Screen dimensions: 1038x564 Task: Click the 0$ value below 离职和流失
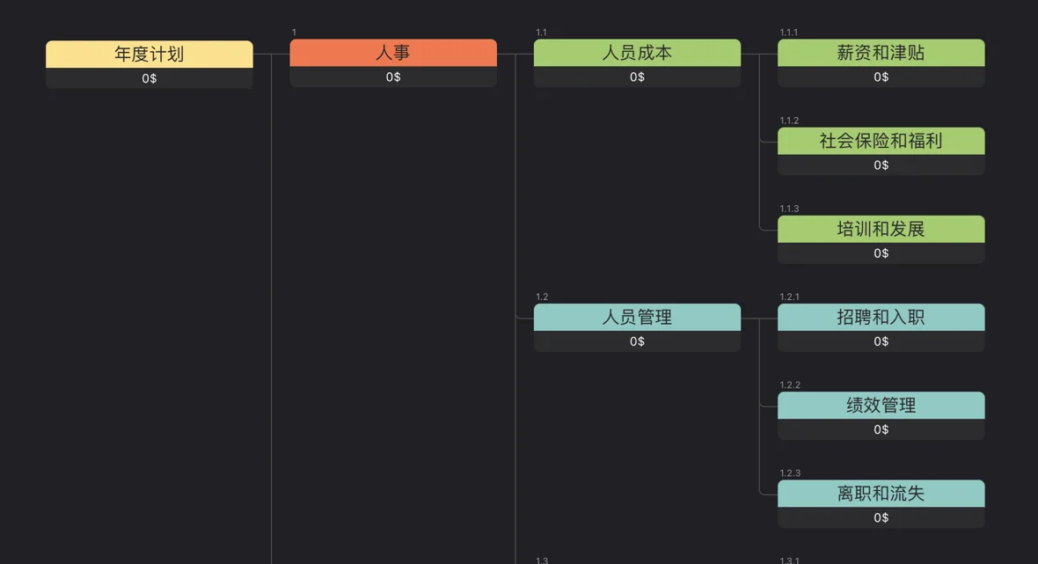881,518
